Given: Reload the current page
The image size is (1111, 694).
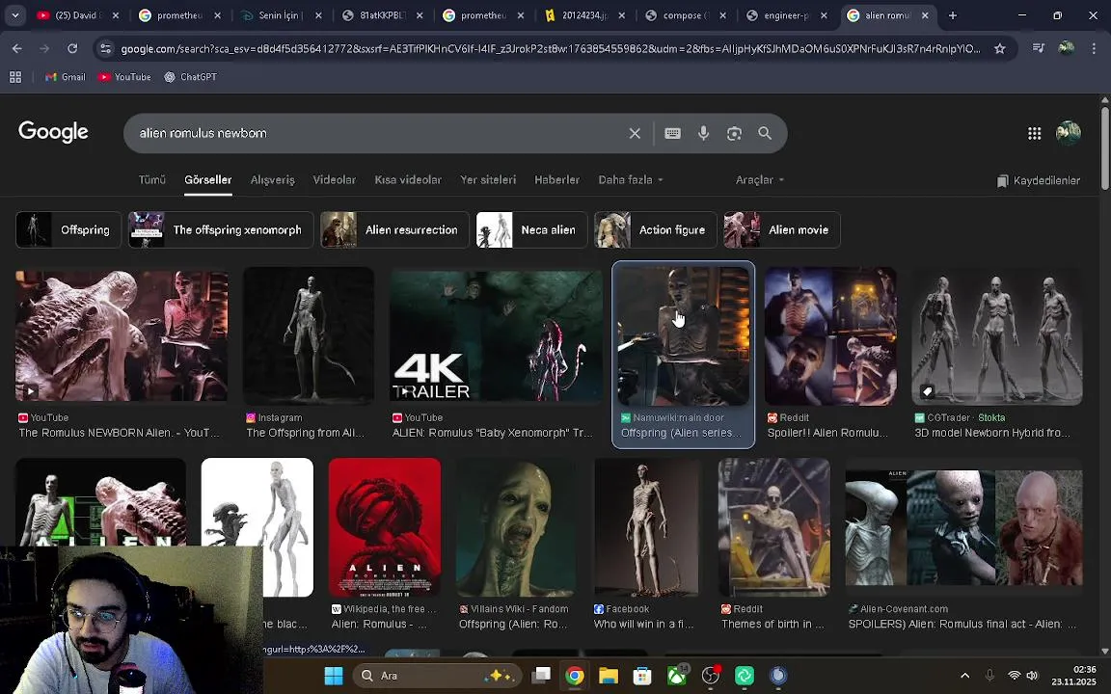Looking at the screenshot, I should (x=72, y=48).
